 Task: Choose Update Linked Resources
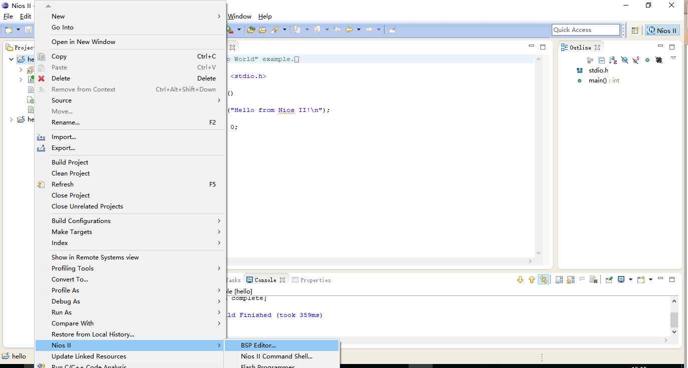pyautogui.click(x=130, y=356)
